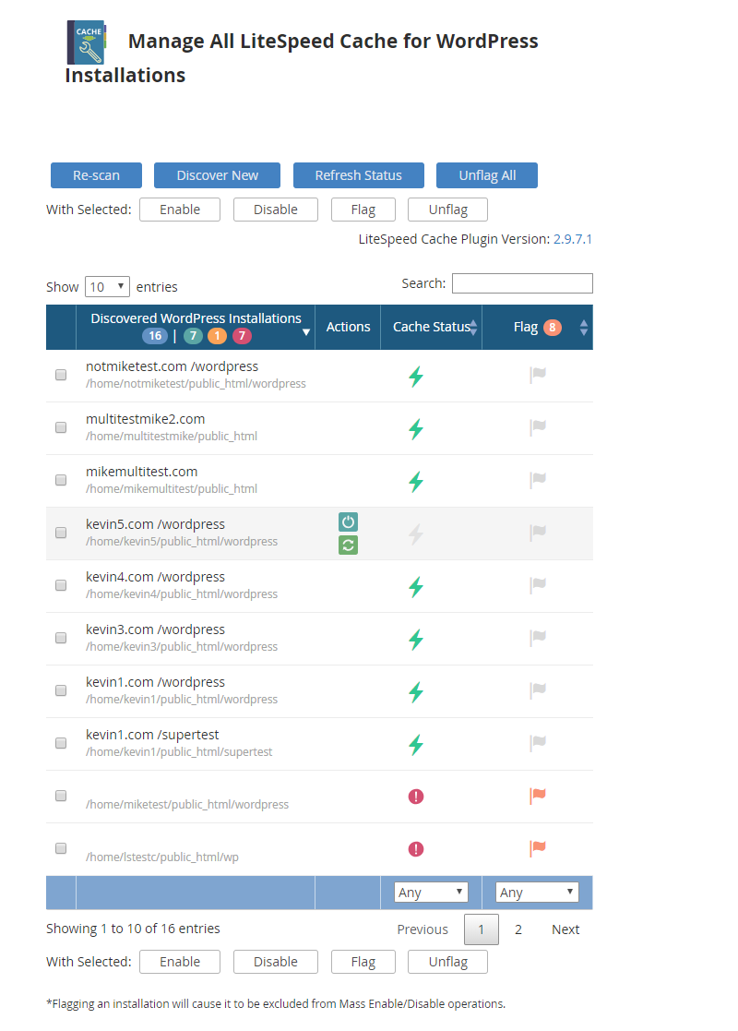The width and height of the screenshot is (738, 1031).
Task: Click the sort arrows on the Flag column
Action: 581,327
